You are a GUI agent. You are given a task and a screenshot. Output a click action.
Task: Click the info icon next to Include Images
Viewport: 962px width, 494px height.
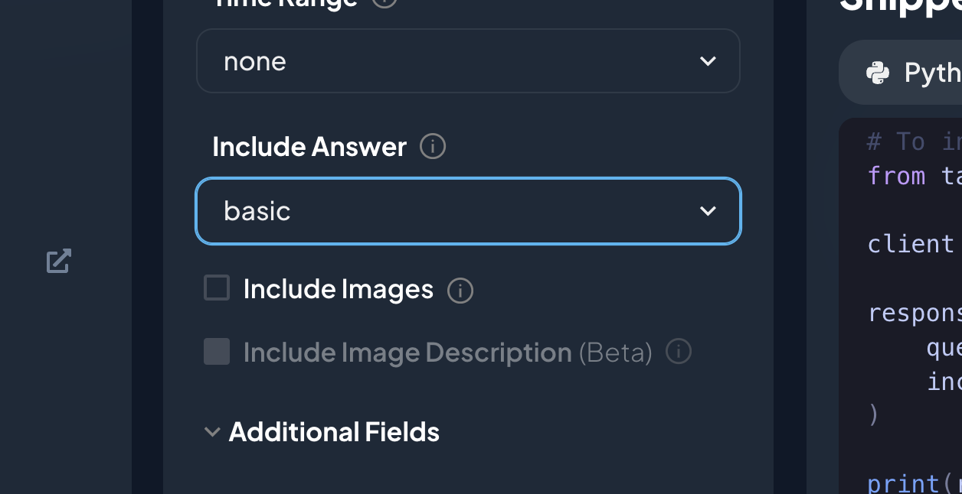point(460,290)
